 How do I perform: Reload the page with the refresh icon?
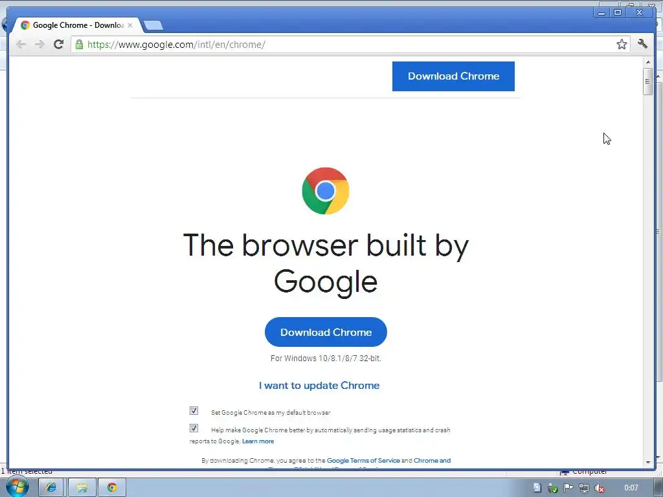pos(59,44)
